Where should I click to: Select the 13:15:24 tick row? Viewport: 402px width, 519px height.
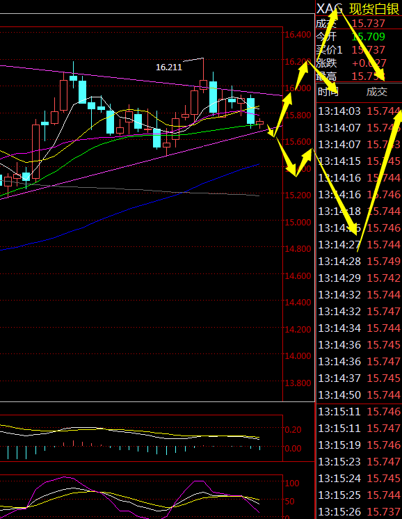[359, 478]
